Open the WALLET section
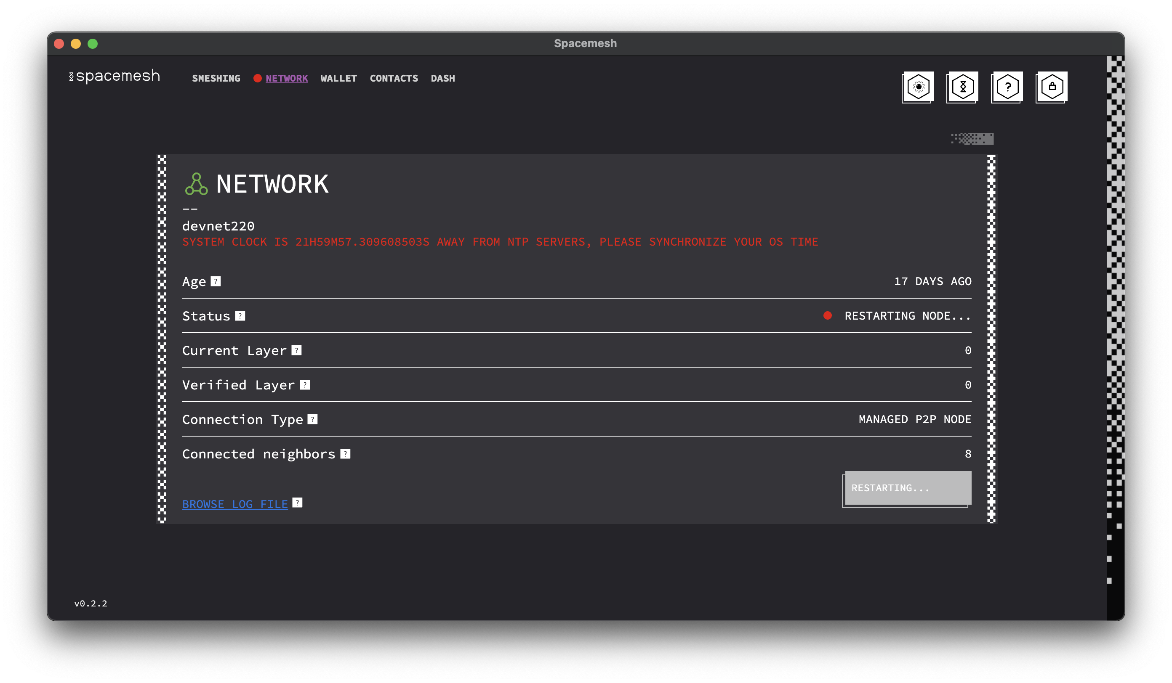 (338, 79)
